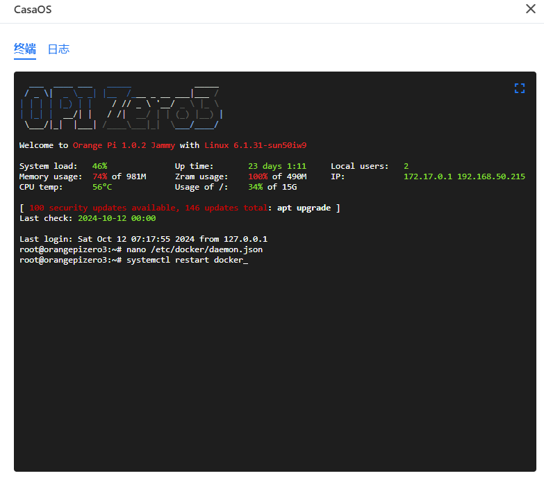Click the Memory usage value 74%
This screenshot has height=478, width=544.
coord(99,176)
